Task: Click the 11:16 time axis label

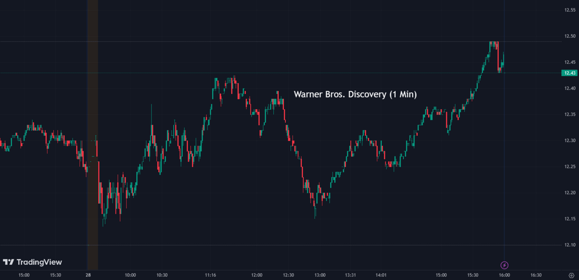Action: [x=211, y=275]
